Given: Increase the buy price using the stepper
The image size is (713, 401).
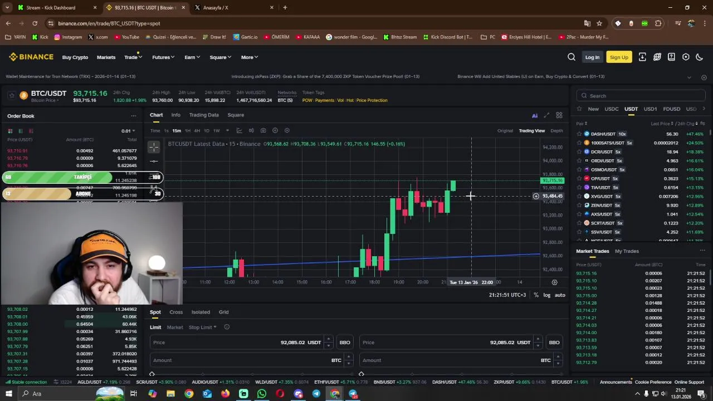Looking at the screenshot, I should click(328, 339).
